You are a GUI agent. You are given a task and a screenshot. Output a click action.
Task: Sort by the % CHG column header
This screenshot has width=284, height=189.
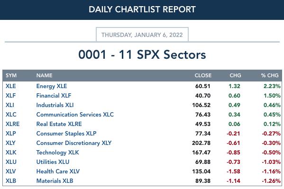tap(270, 75)
